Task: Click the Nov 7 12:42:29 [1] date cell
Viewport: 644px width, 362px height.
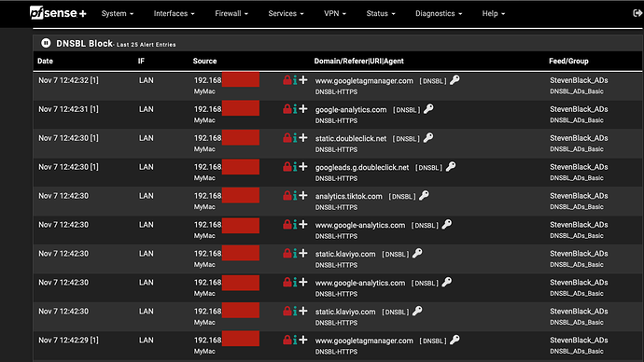Action: (x=68, y=341)
